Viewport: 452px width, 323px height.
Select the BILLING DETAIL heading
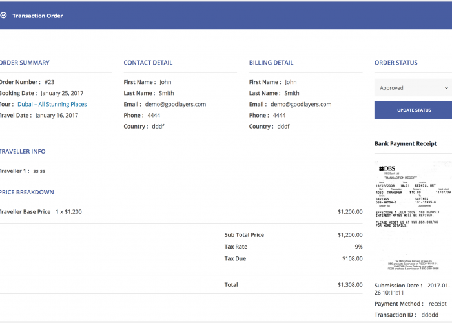click(x=271, y=63)
